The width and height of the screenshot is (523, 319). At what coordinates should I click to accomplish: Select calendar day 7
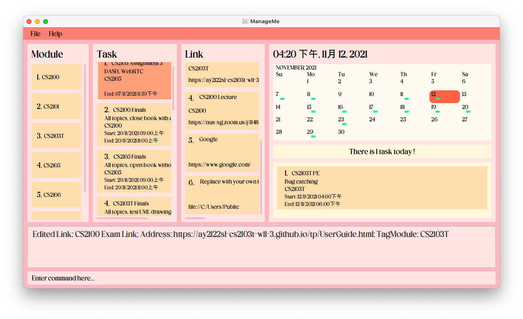(277, 94)
